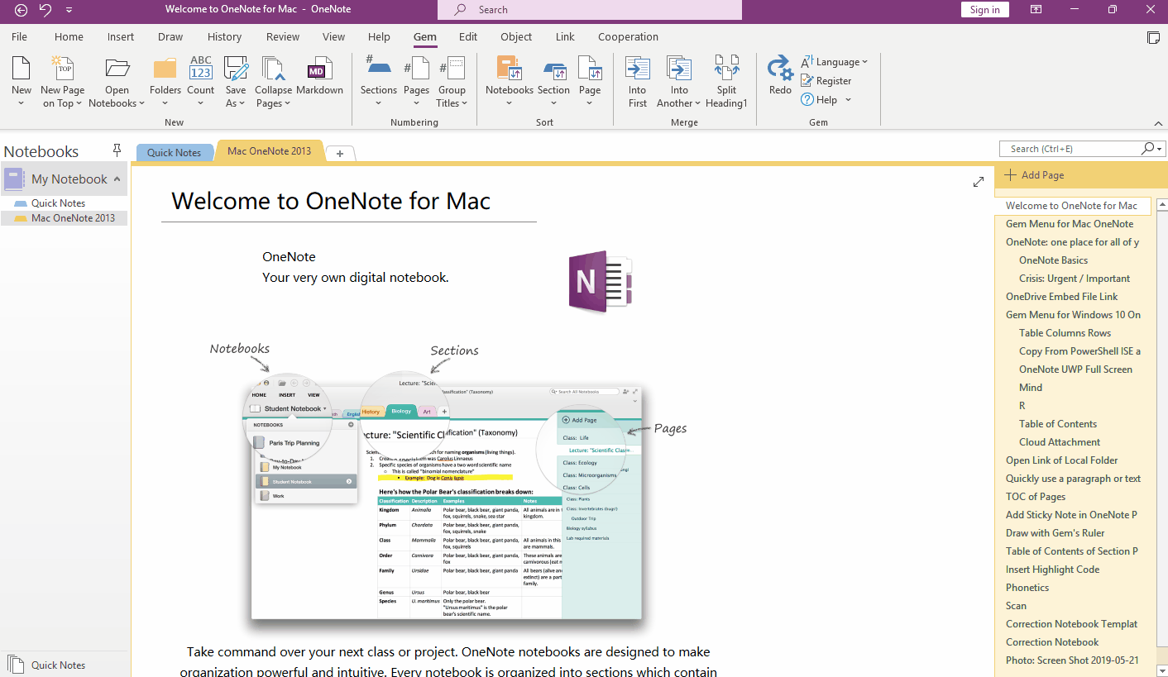
Task: Switch to the Home ribbon tab
Action: pyautogui.click(x=69, y=37)
